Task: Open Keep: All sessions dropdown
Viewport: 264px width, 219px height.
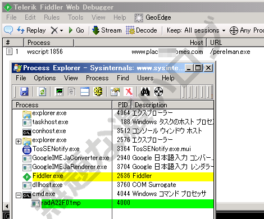Action: [x=196, y=30]
